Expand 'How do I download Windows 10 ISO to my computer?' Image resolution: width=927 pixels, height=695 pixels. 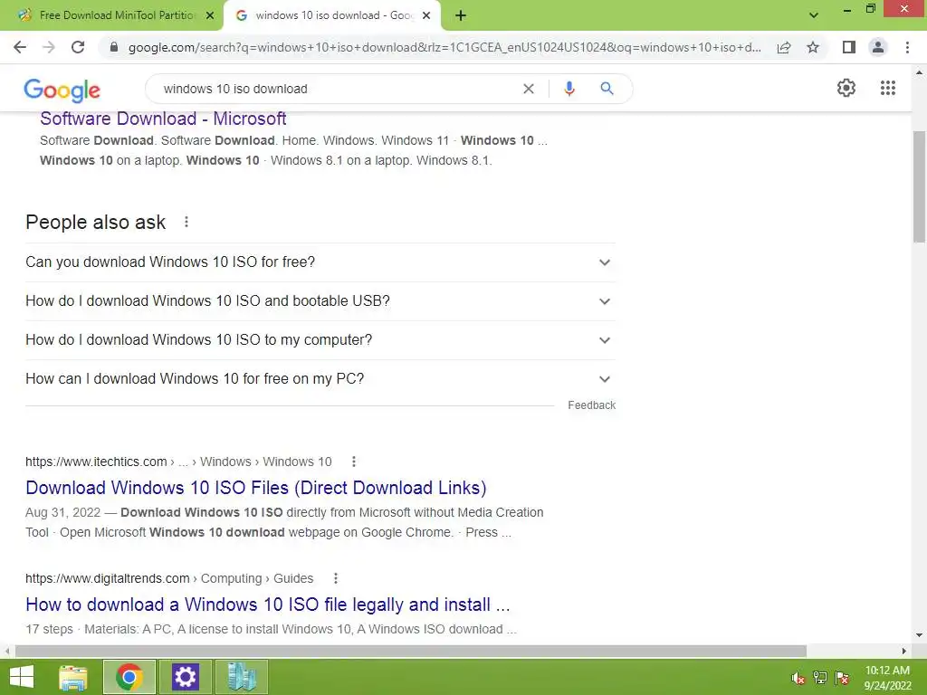320,340
